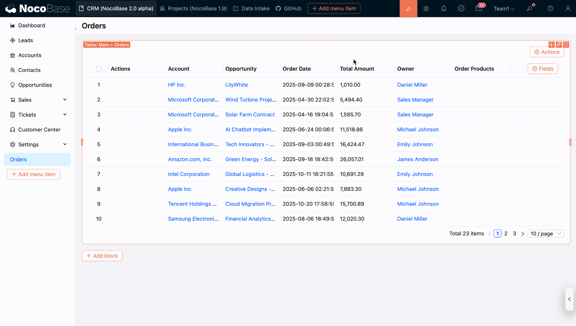576x326 pixels.
Task: Collapse the left sidebar with arrow
Action: pyautogui.click(x=76, y=29)
